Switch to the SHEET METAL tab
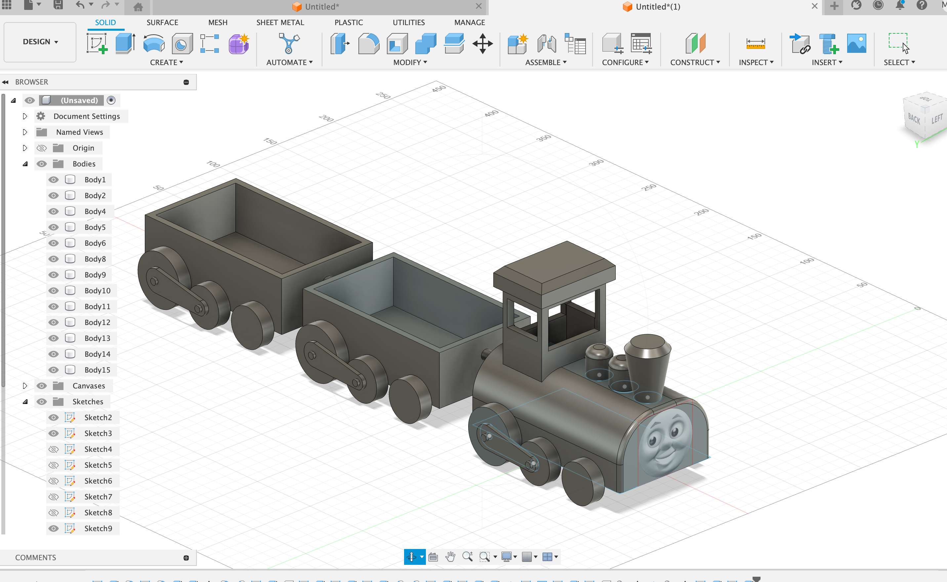 [x=280, y=22]
